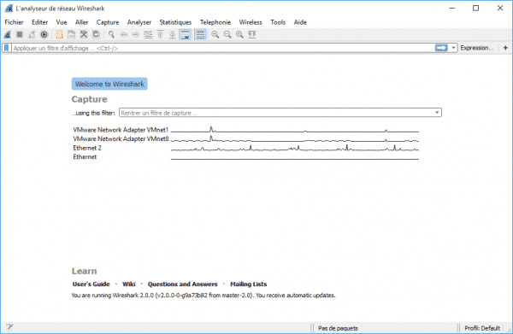Click the find packet magnifier icon
Viewport: 513px width, 334px height.
coord(111,35)
